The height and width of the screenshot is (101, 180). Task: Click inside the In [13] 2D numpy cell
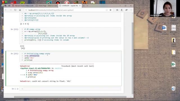click(x=70, y=36)
